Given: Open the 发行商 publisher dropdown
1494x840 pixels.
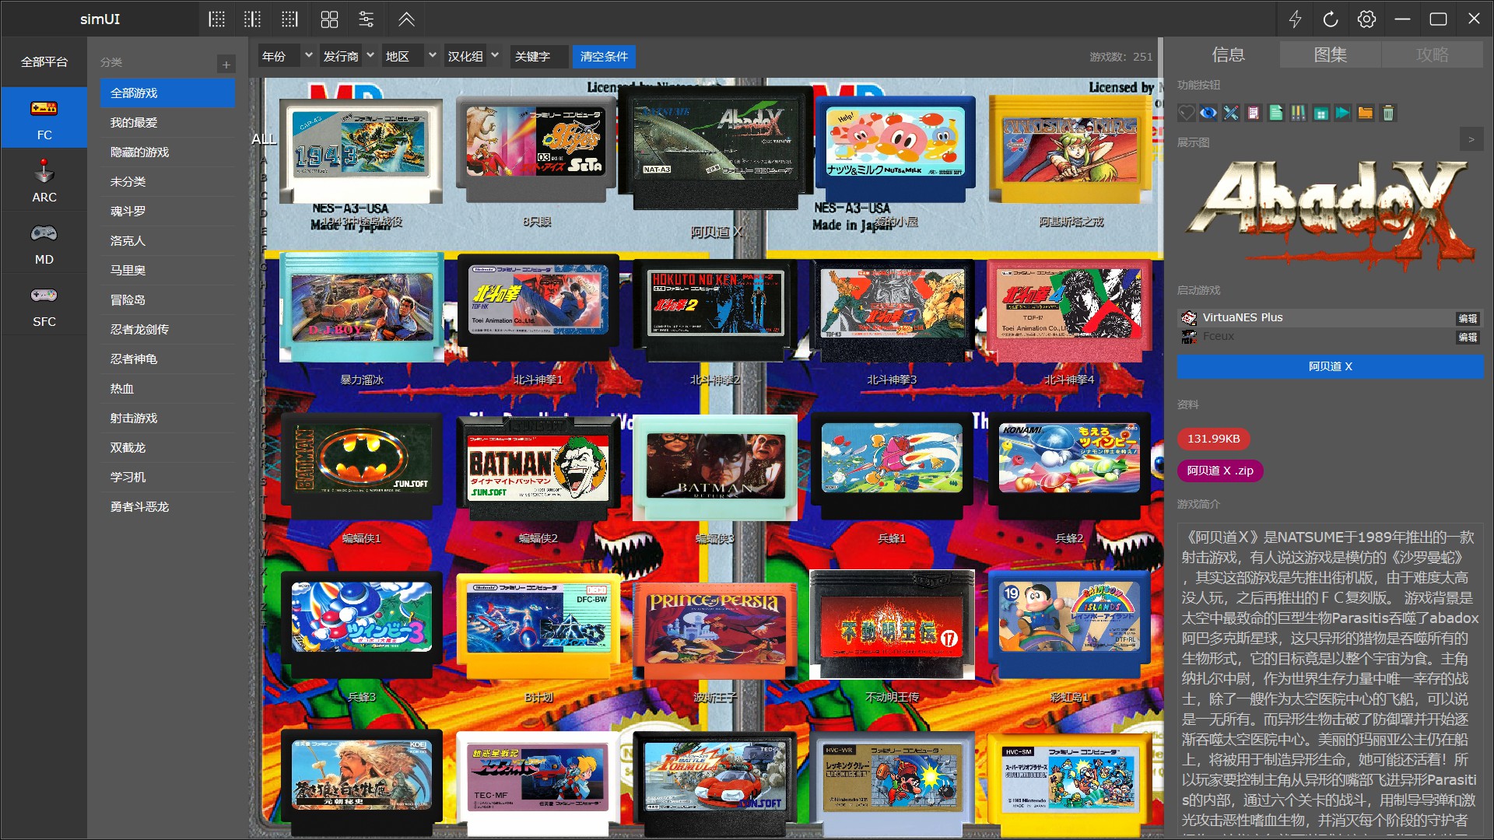Looking at the screenshot, I should [349, 56].
